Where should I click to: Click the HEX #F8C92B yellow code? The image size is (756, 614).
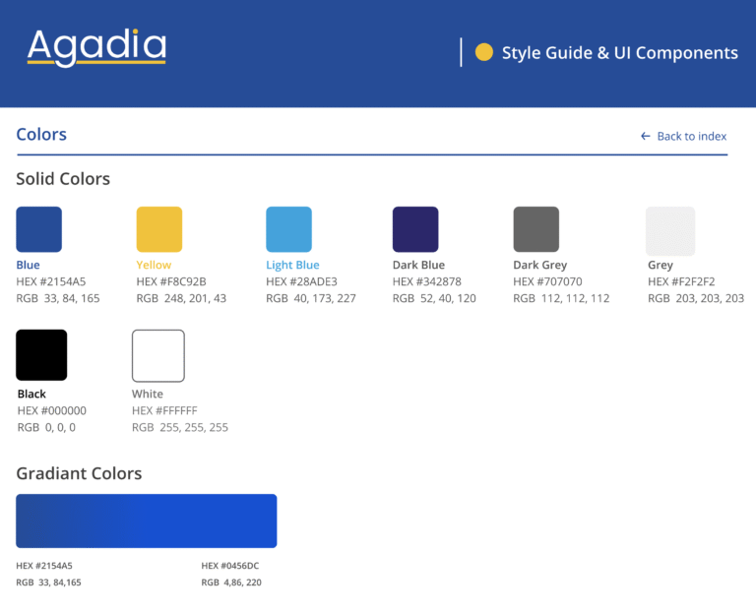170,281
